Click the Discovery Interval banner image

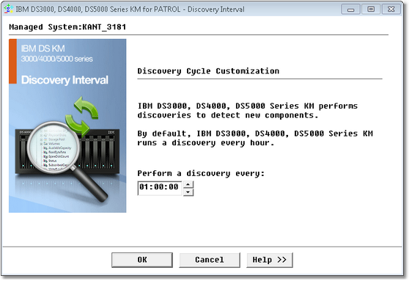pyautogui.click(x=67, y=125)
